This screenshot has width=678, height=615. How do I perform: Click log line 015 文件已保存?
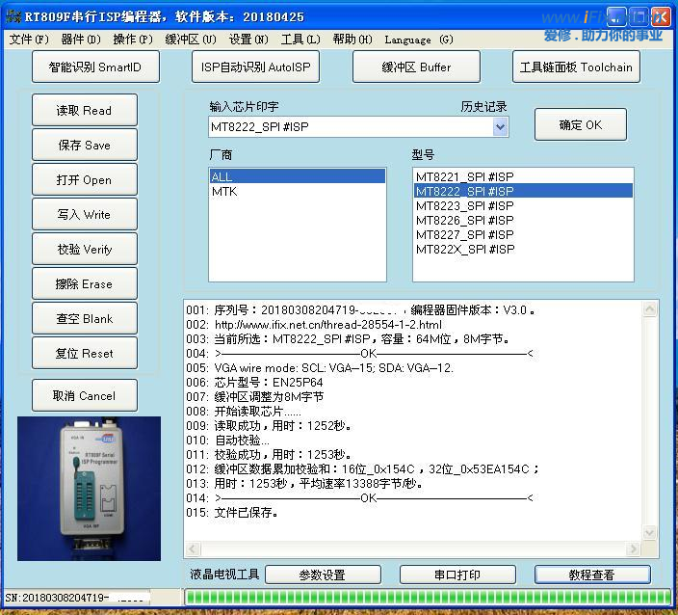click(232, 513)
